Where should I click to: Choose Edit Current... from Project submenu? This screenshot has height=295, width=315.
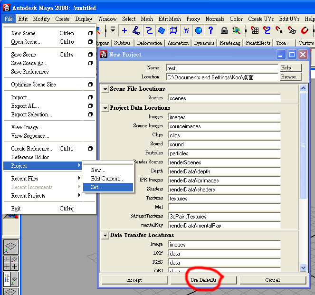(x=108, y=178)
